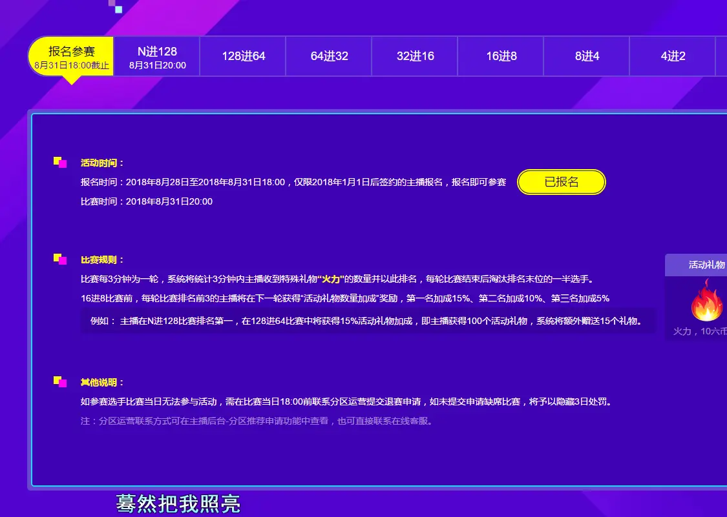Select the 报名参赛 stage tab
Screen dimensions: 727x517
(x=71, y=57)
